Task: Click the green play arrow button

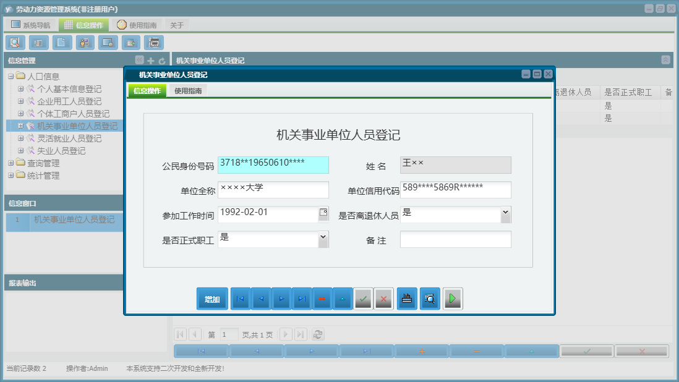Action: tap(453, 299)
